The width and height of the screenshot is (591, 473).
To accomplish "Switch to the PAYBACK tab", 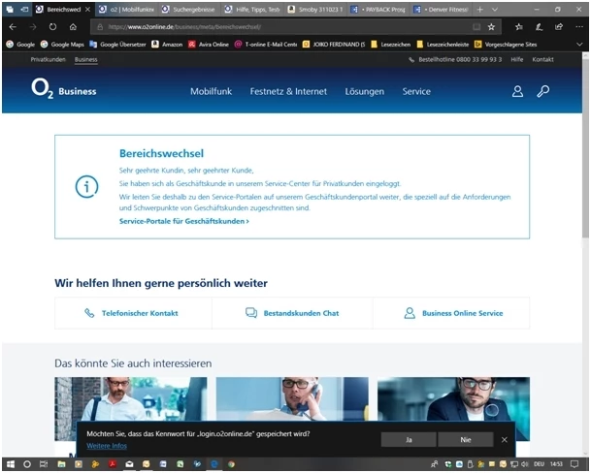I will [x=378, y=10].
